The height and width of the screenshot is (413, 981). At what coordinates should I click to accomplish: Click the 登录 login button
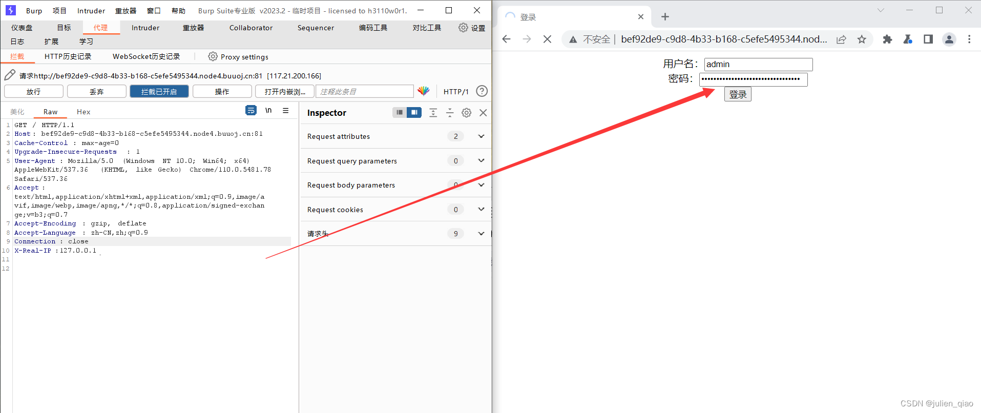[738, 94]
